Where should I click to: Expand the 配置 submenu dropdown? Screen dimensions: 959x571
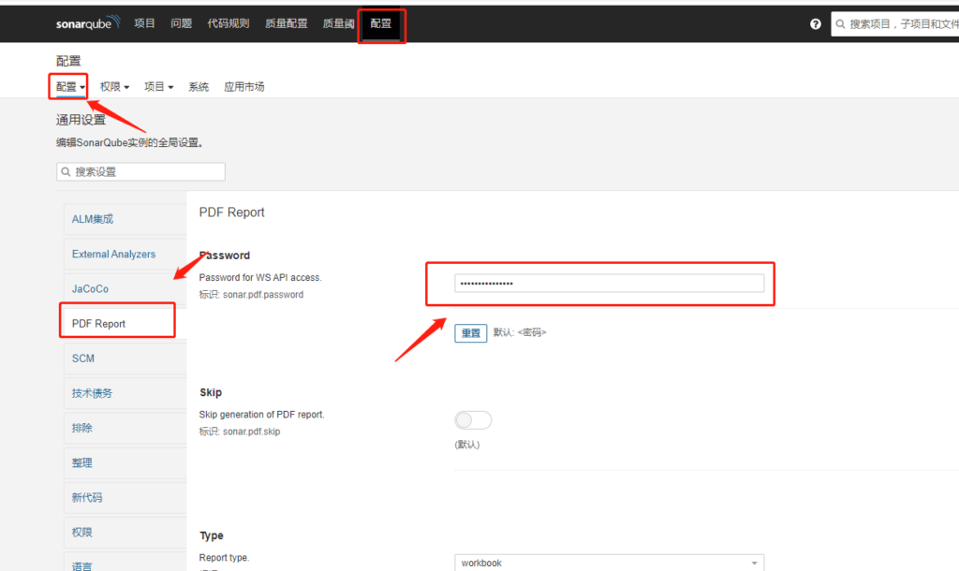click(x=70, y=87)
